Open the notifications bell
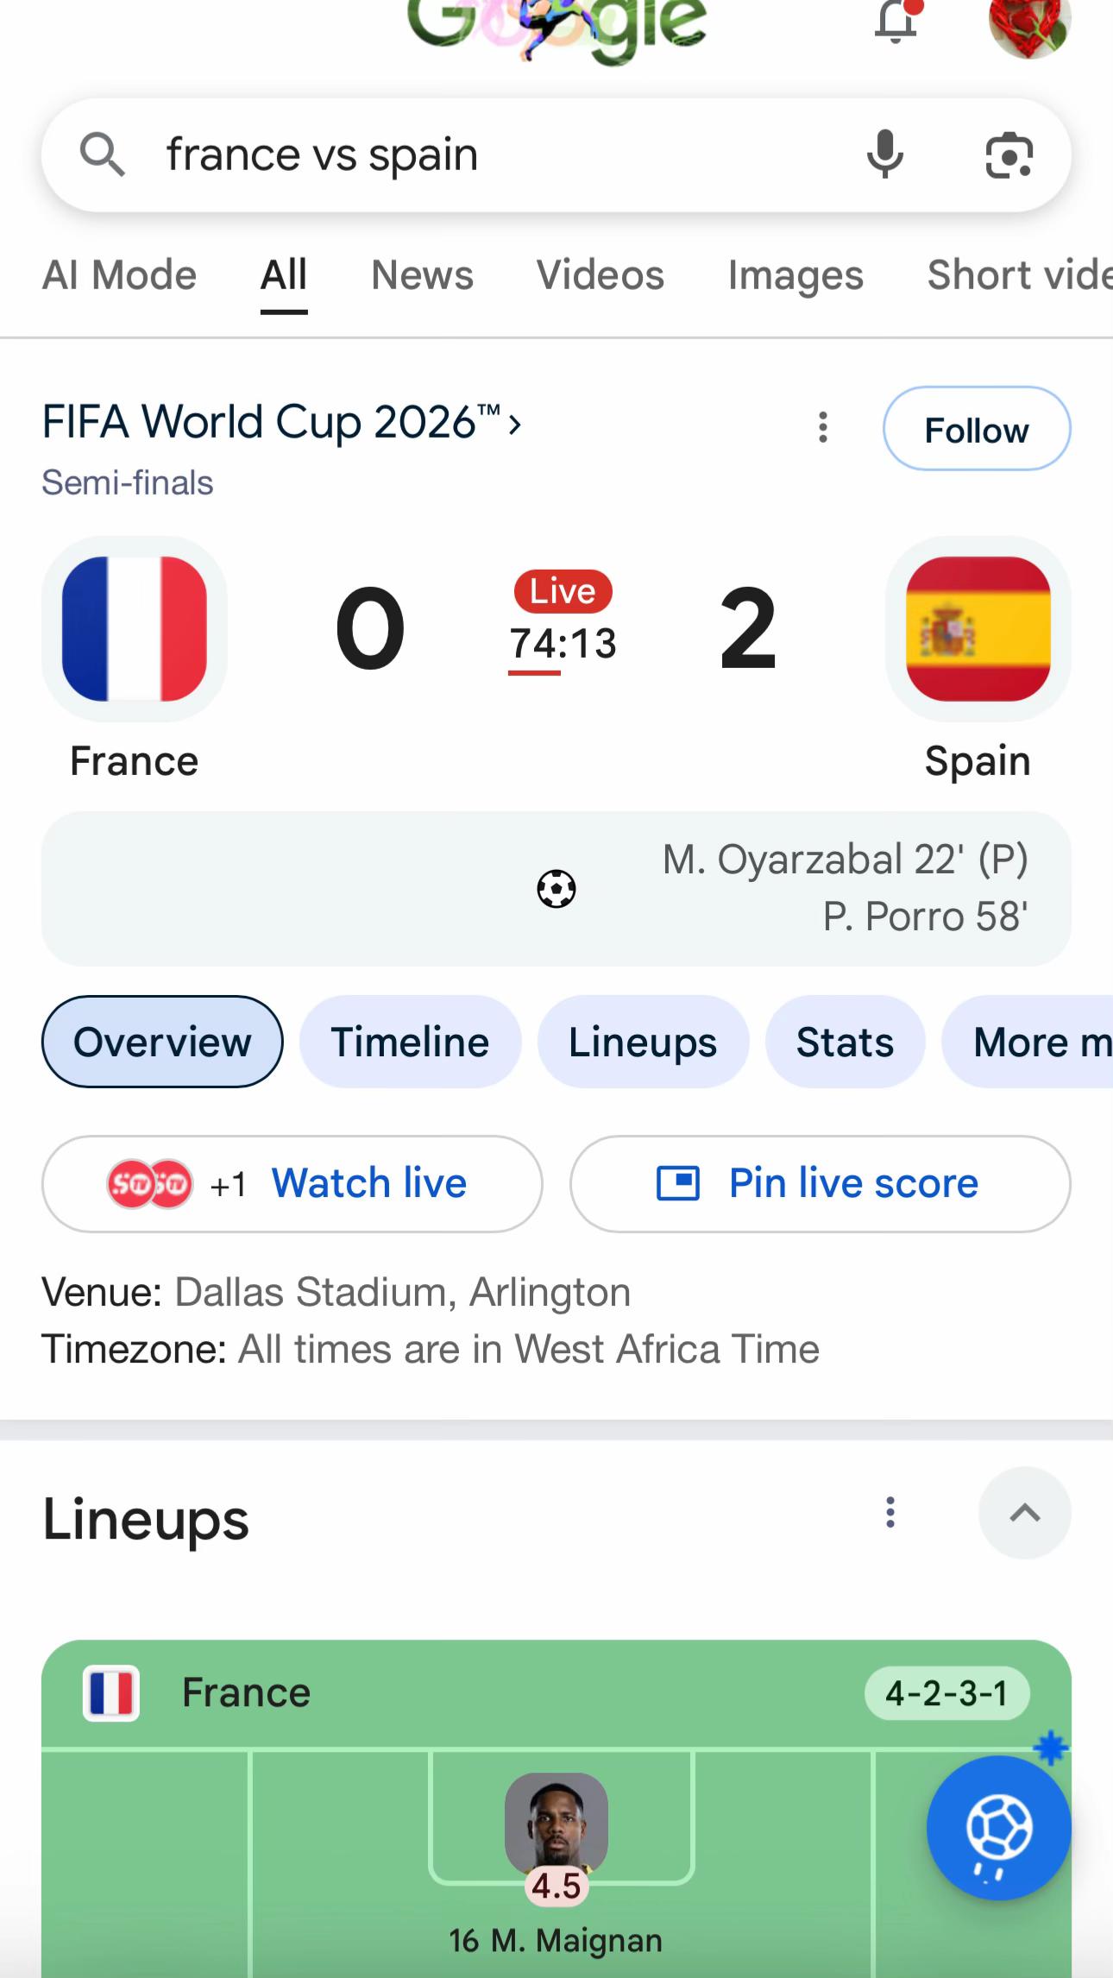The image size is (1113, 1978). point(896,21)
